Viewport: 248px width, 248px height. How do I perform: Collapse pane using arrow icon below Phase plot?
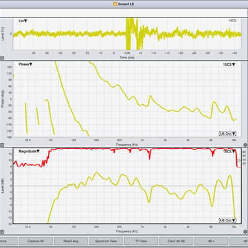coord(2,145)
